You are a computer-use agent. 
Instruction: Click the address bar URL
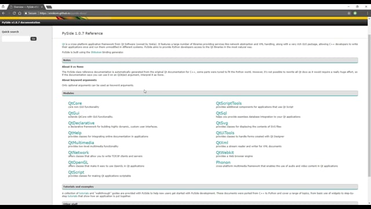point(63,13)
